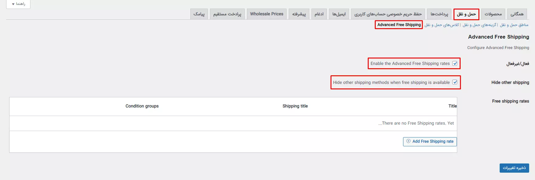The height and width of the screenshot is (180, 535).
Task: Open the پرداخت مستقیم tab
Action: tap(227, 14)
